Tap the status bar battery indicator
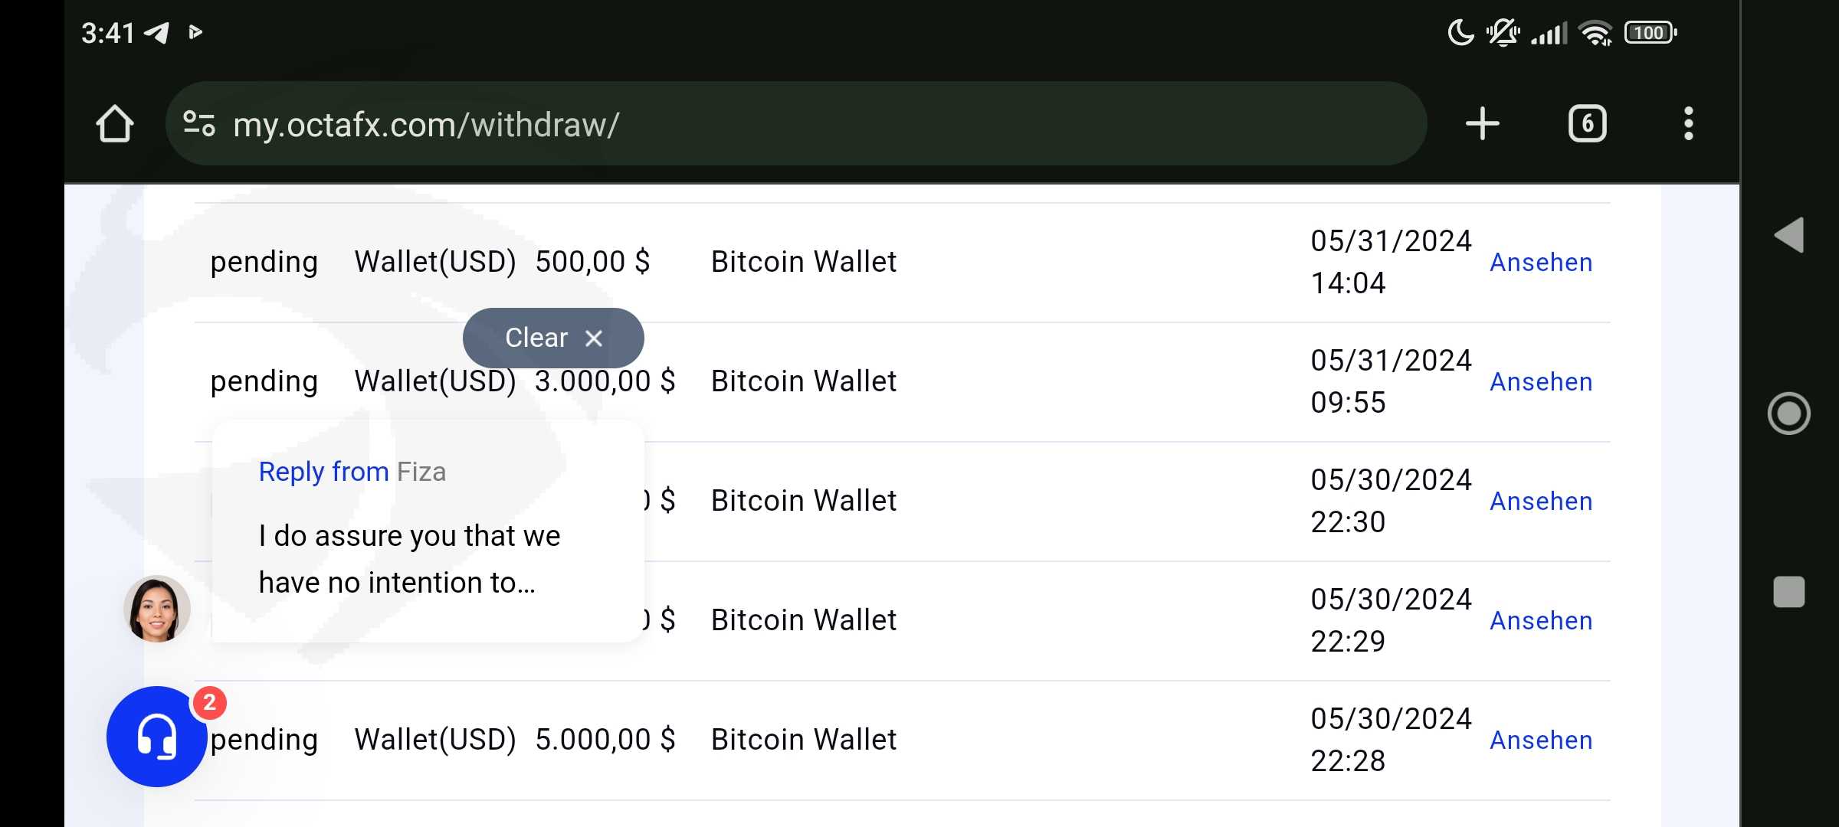The height and width of the screenshot is (827, 1839). pos(1650,33)
